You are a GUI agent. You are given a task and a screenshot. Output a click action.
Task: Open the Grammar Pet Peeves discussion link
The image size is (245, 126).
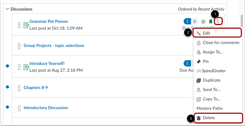(x=49, y=21)
